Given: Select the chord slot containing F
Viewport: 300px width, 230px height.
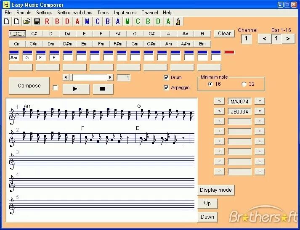Looking at the screenshot, I should pos(41,58).
